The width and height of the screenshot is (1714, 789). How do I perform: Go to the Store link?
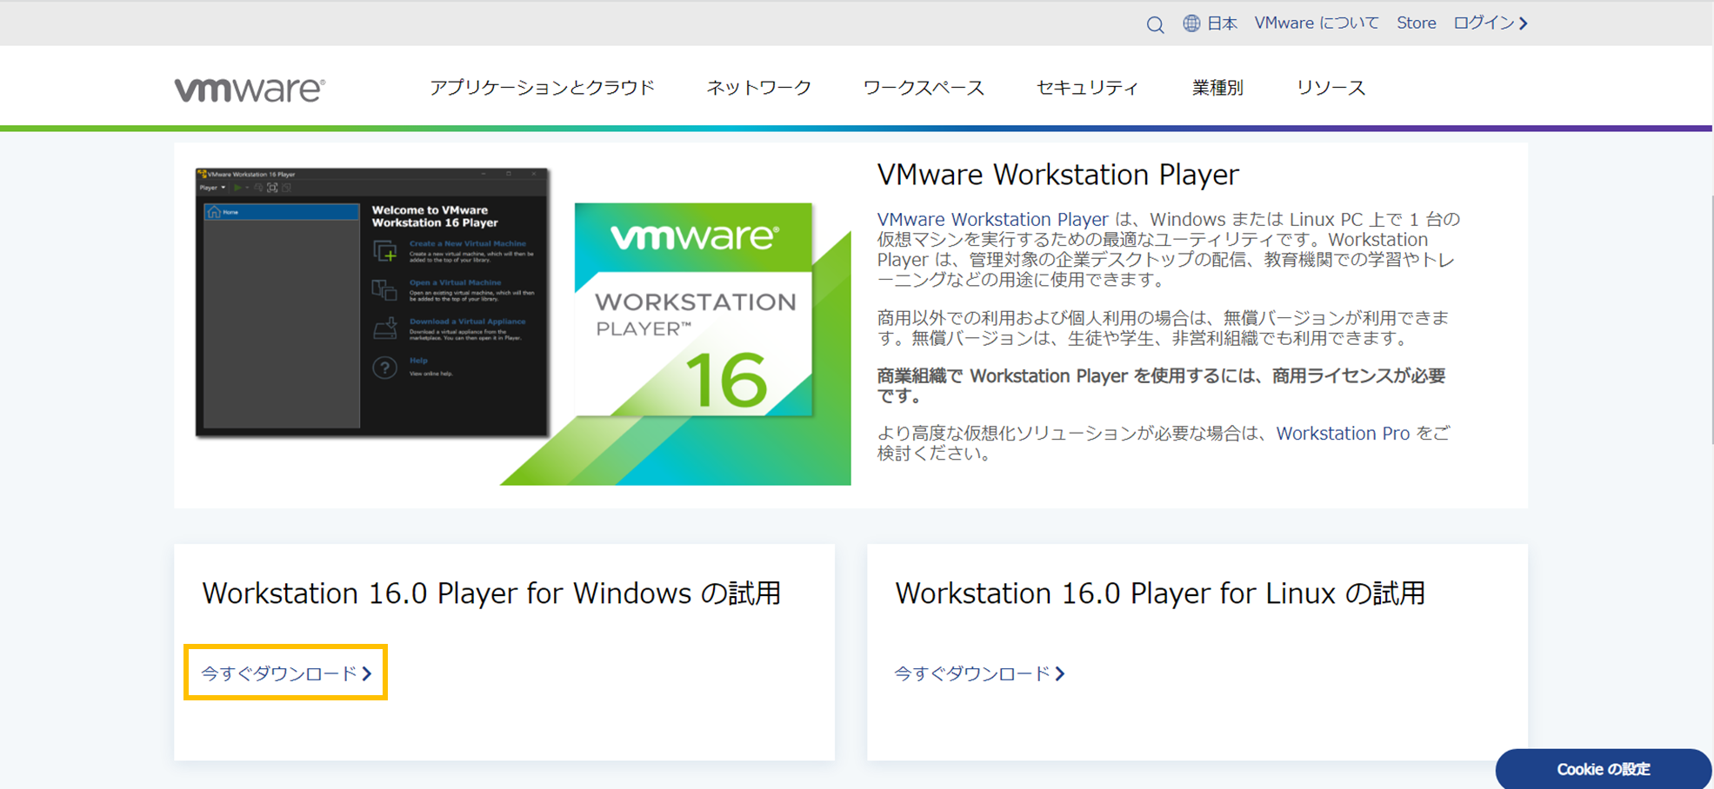(1416, 23)
